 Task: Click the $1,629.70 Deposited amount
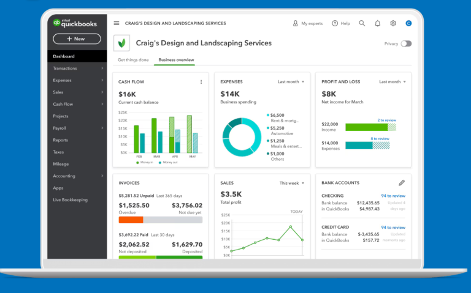click(x=187, y=245)
